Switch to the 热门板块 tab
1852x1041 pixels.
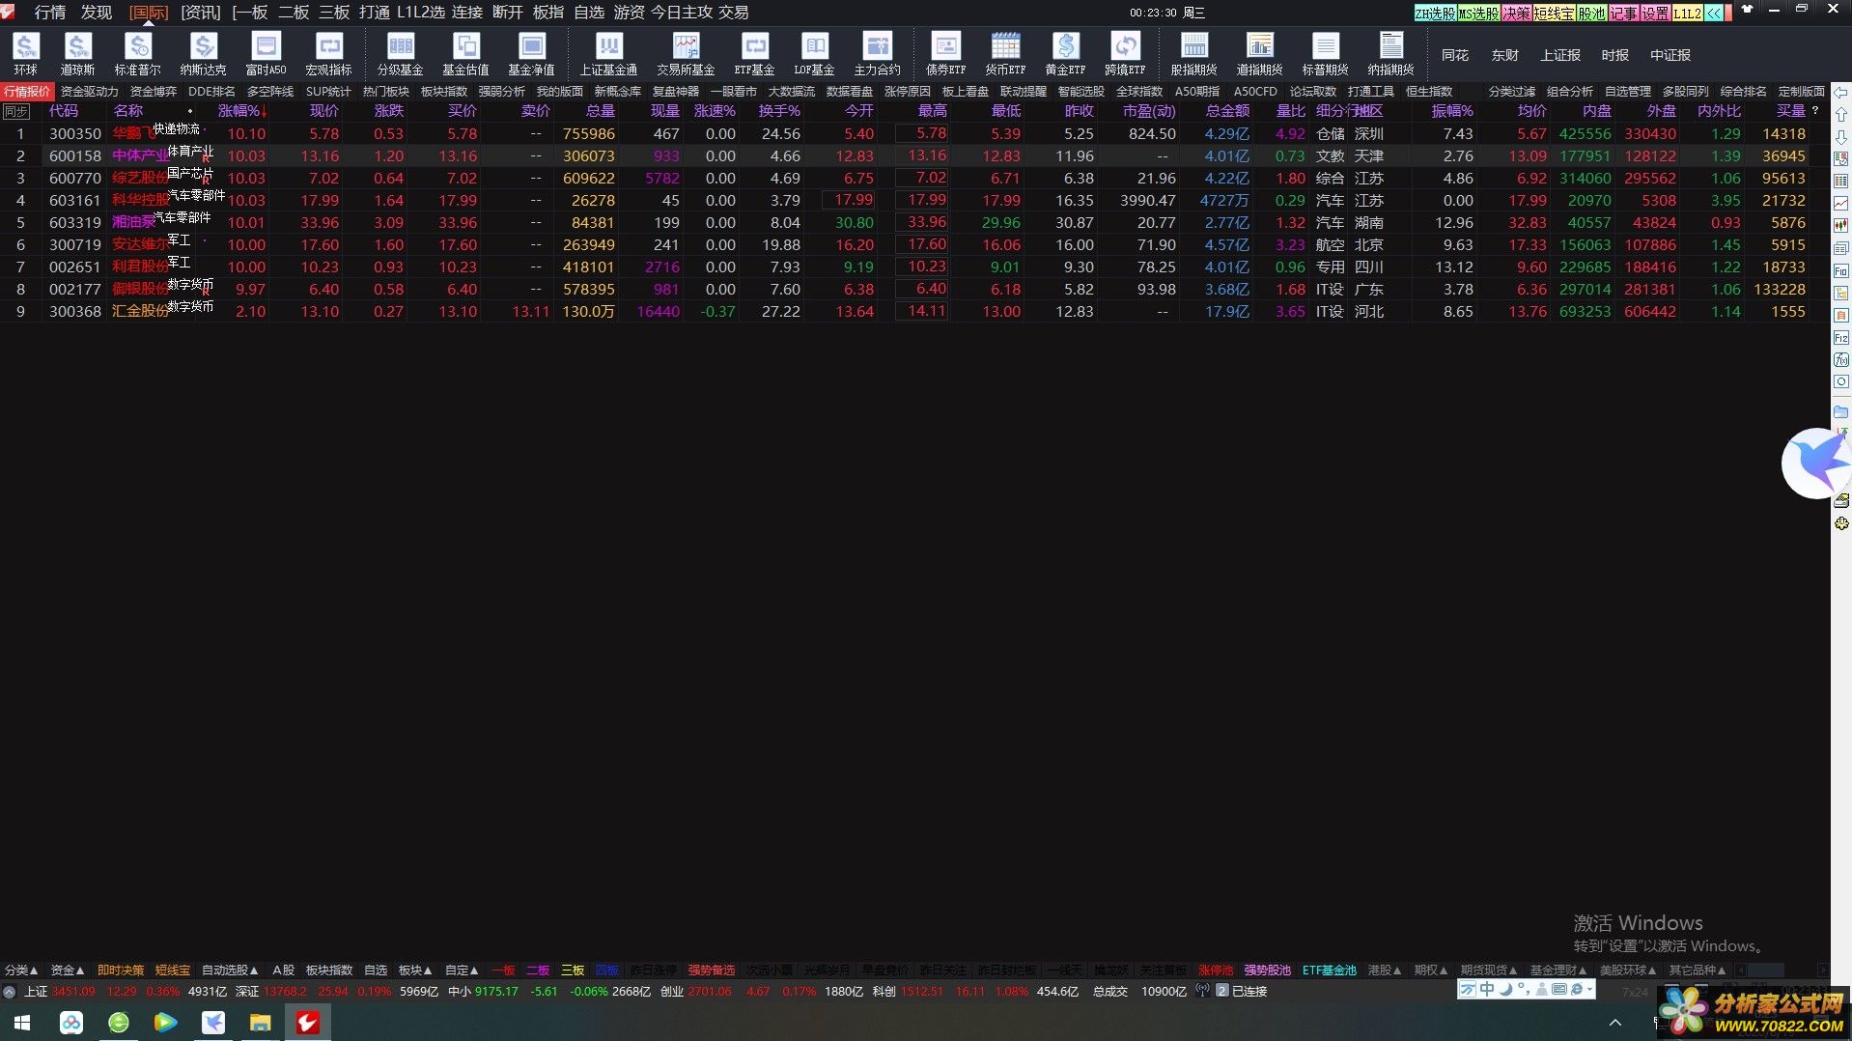[x=386, y=92]
